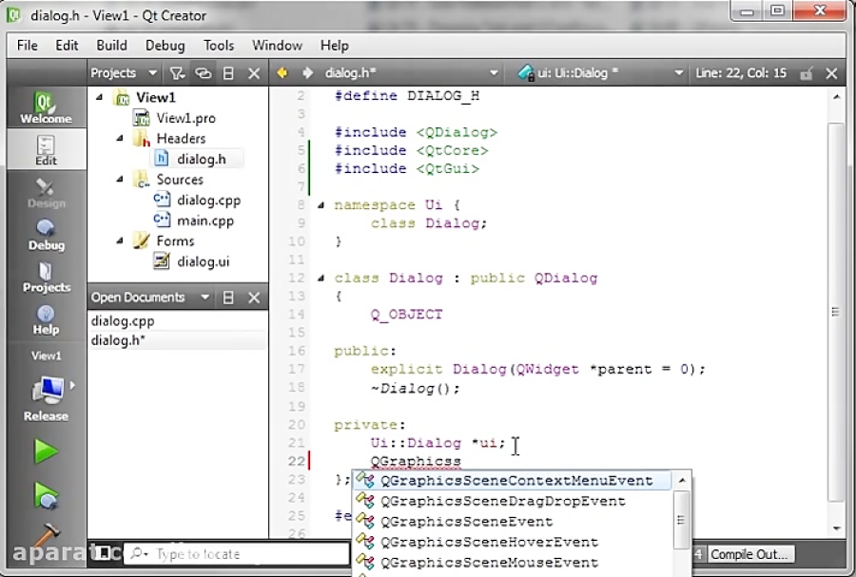Collapse the Headers folder in tree
The height and width of the screenshot is (577, 856).
(x=120, y=139)
